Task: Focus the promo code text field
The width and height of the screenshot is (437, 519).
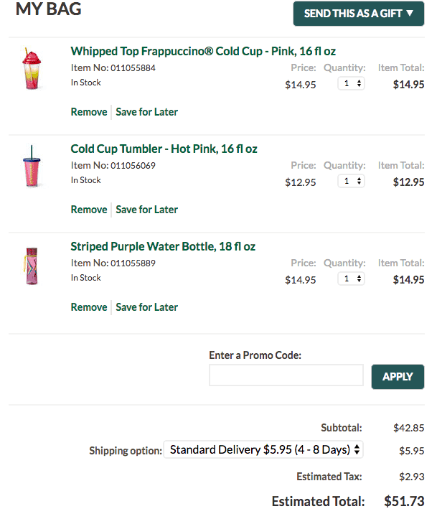Action: (286, 375)
